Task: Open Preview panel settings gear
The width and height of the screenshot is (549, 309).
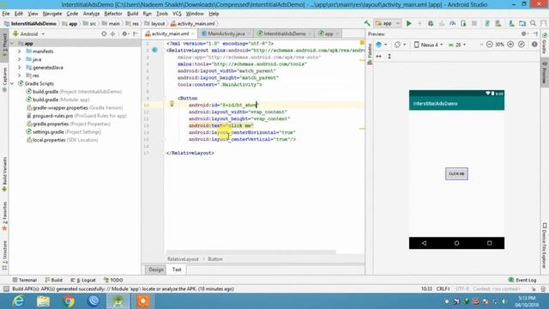Action: (524, 34)
